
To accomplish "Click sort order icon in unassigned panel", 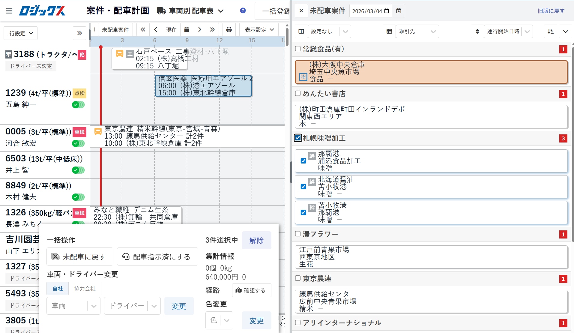I will pos(550,31).
